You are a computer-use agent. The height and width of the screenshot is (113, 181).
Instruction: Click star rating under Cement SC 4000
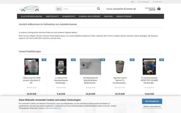(32, 87)
